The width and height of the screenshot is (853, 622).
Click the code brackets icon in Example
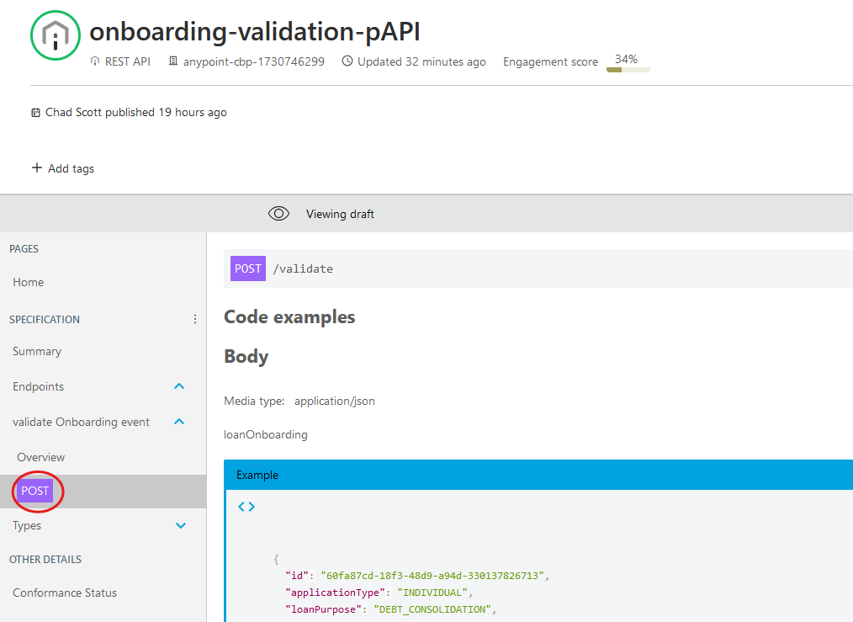pos(246,507)
